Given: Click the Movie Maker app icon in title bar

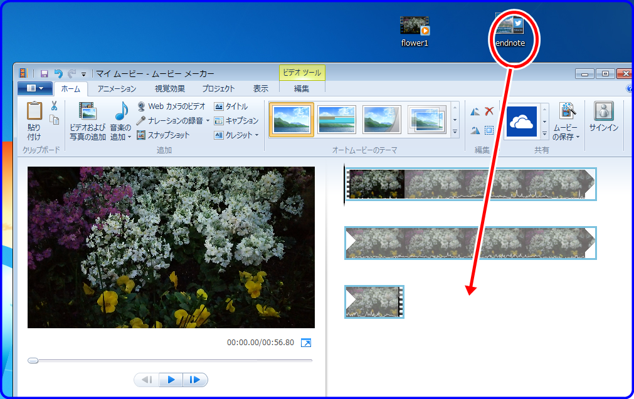Looking at the screenshot, I should (x=24, y=73).
